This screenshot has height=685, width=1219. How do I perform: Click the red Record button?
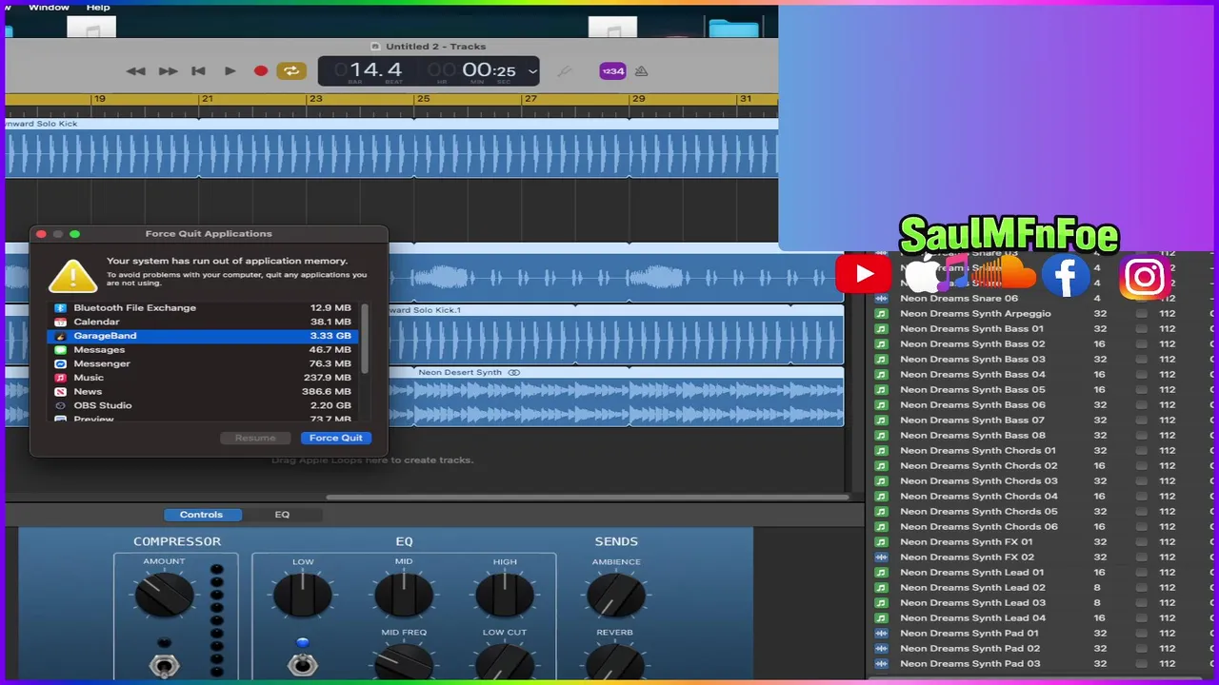[261, 71]
